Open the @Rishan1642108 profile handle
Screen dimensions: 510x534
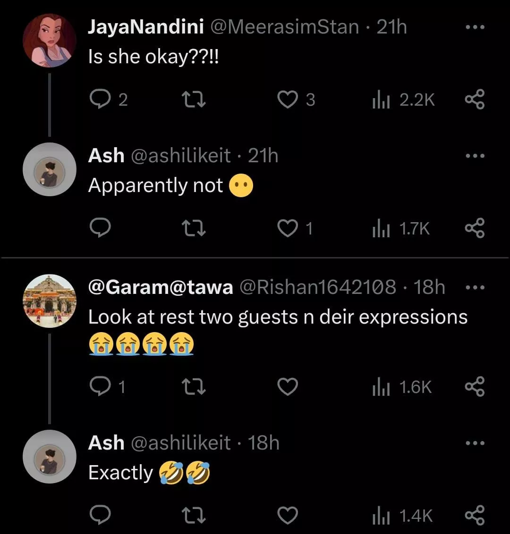coord(318,287)
